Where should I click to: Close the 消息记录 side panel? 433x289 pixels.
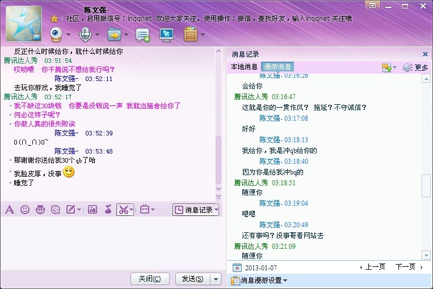[x=425, y=54]
